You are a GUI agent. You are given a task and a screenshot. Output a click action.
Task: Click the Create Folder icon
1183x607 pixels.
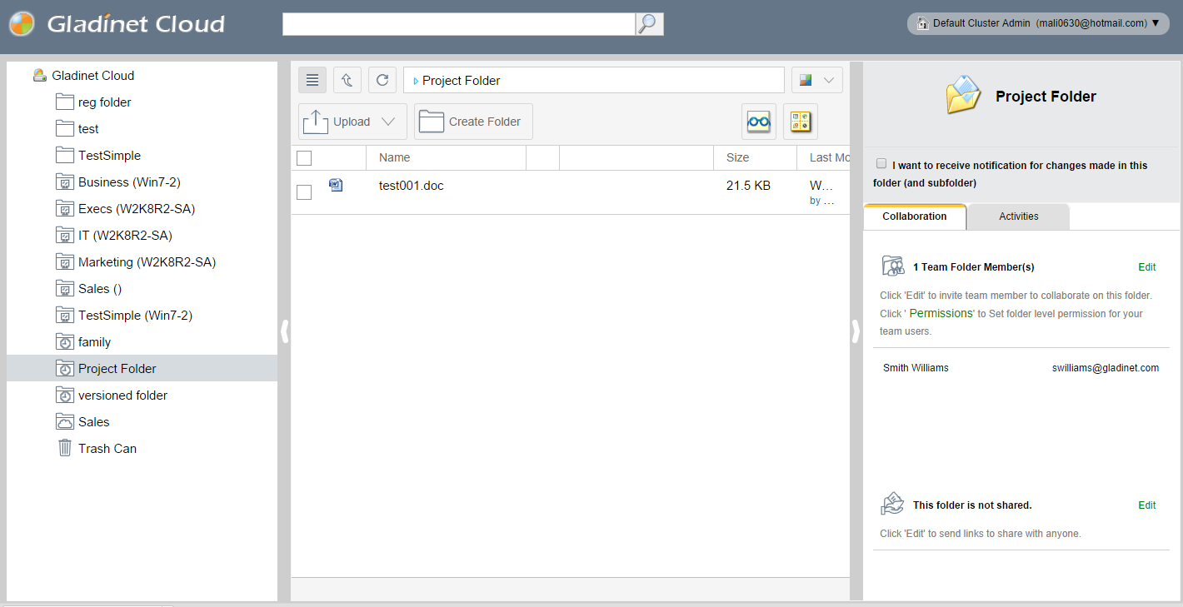(432, 122)
